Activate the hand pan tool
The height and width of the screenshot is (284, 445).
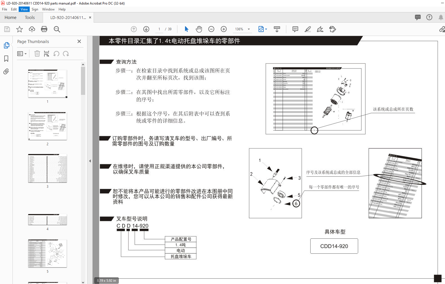[199, 29]
